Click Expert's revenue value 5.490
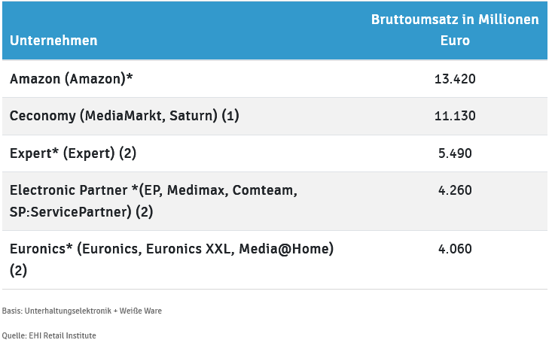This screenshot has height=355, width=552. (455, 153)
